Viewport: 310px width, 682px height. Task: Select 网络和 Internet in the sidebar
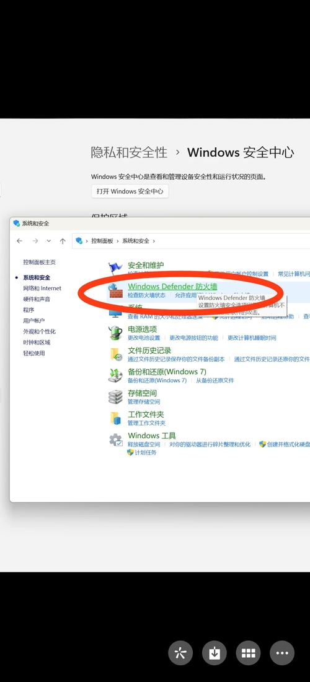(x=42, y=288)
